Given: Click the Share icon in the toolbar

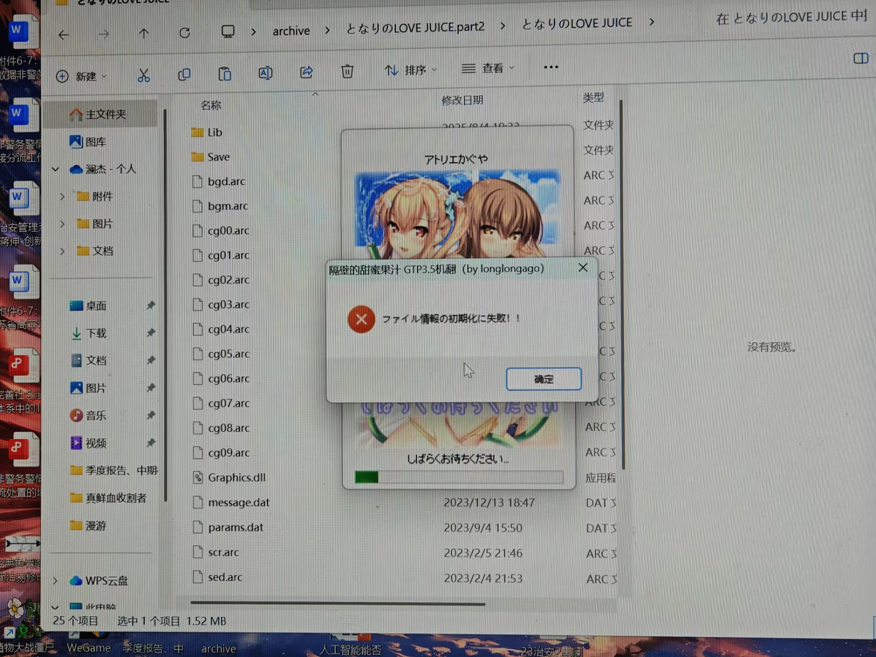Looking at the screenshot, I should tap(306, 72).
